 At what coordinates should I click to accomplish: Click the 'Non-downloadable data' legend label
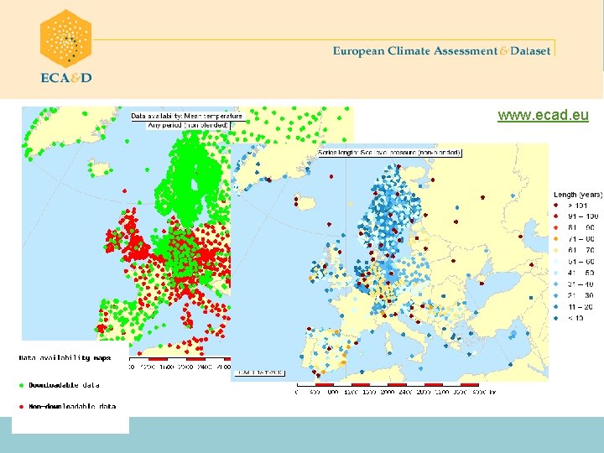pos(72,406)
